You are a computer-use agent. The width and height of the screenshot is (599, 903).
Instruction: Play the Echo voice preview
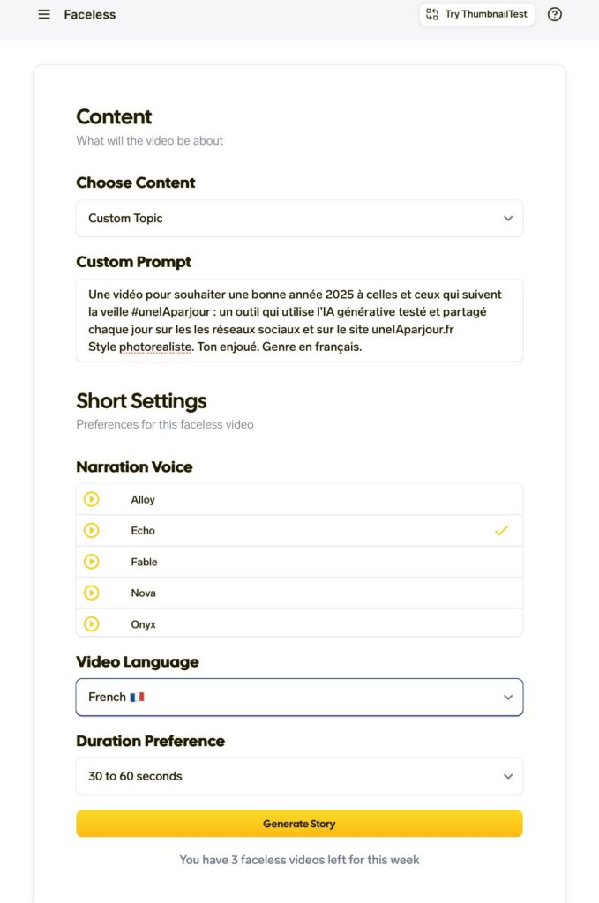pos(91,531)
